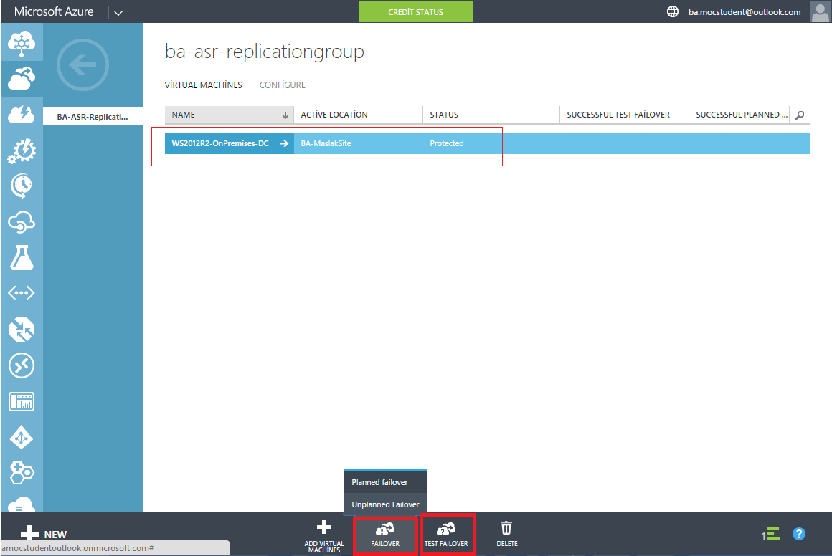Click the Successful Test Failover column header
832x556 pixels.
click(624, 115)
